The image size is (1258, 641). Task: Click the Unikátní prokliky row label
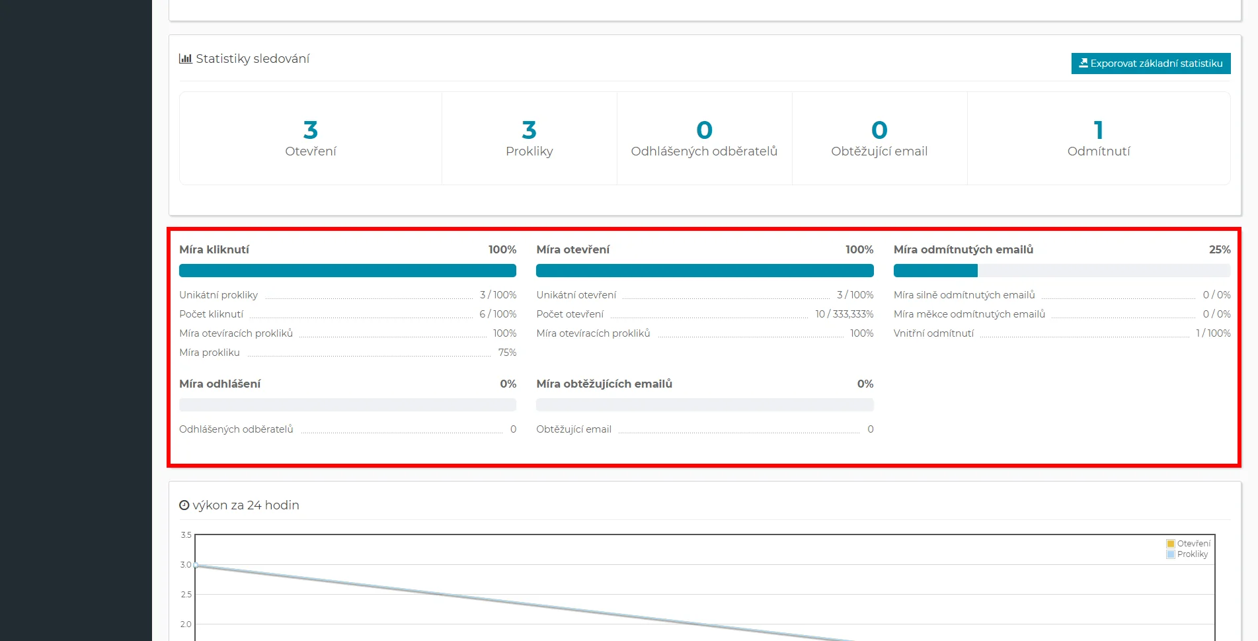tap(218, 295)
